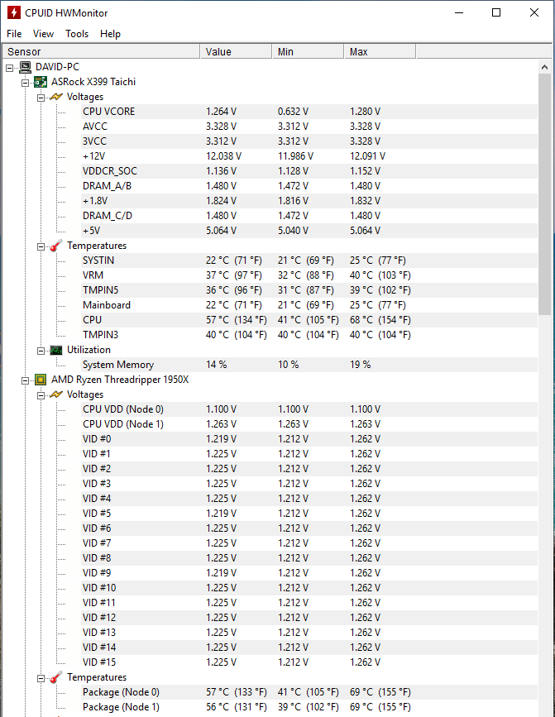Click the Value column header
The image size is (555, 717).
[236, 51]
